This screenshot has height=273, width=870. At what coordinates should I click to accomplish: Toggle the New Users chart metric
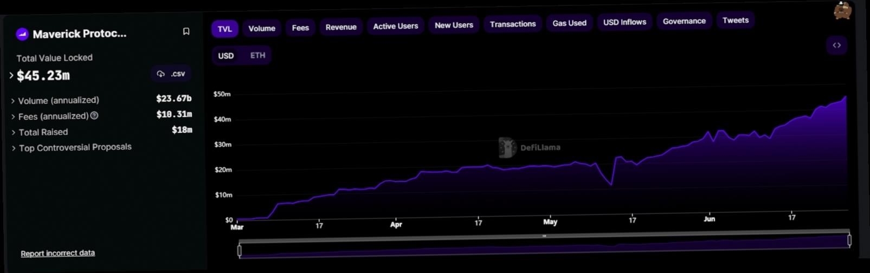coord(454,25)
